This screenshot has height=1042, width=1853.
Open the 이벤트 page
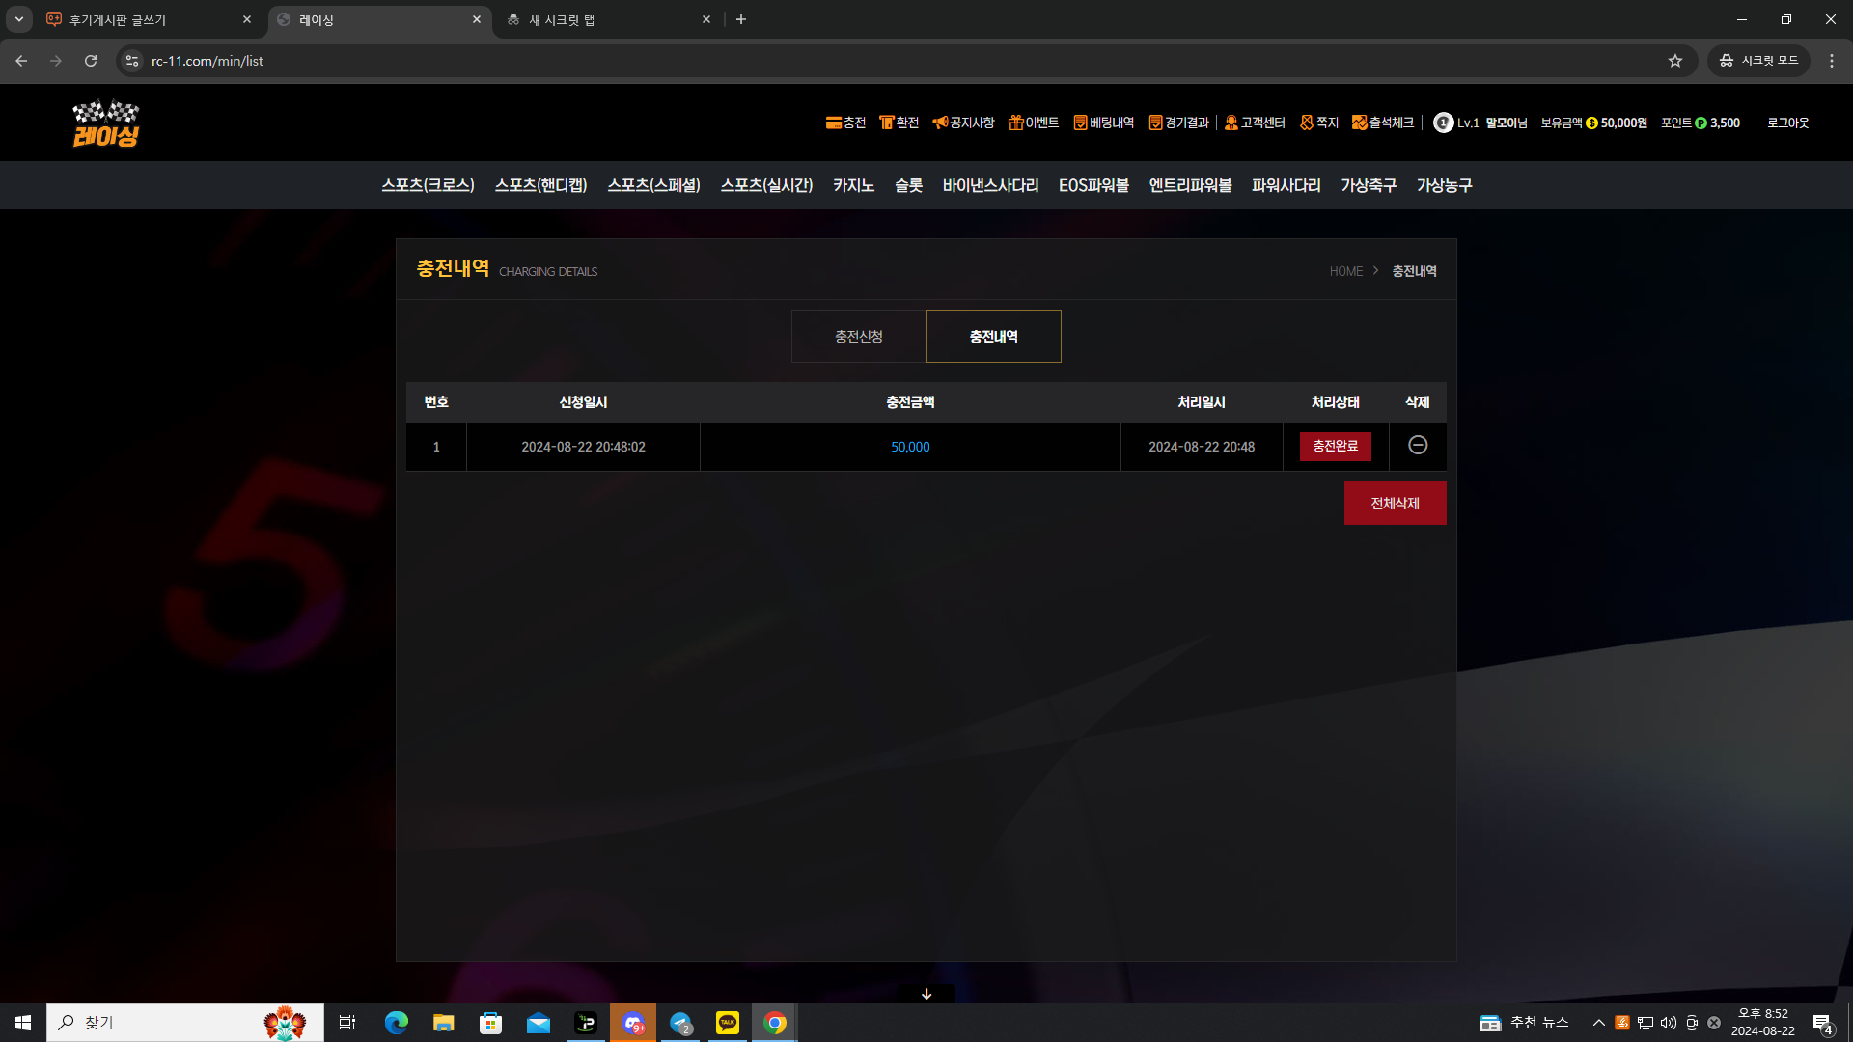pyautogui.click(x=1034, y=123)
